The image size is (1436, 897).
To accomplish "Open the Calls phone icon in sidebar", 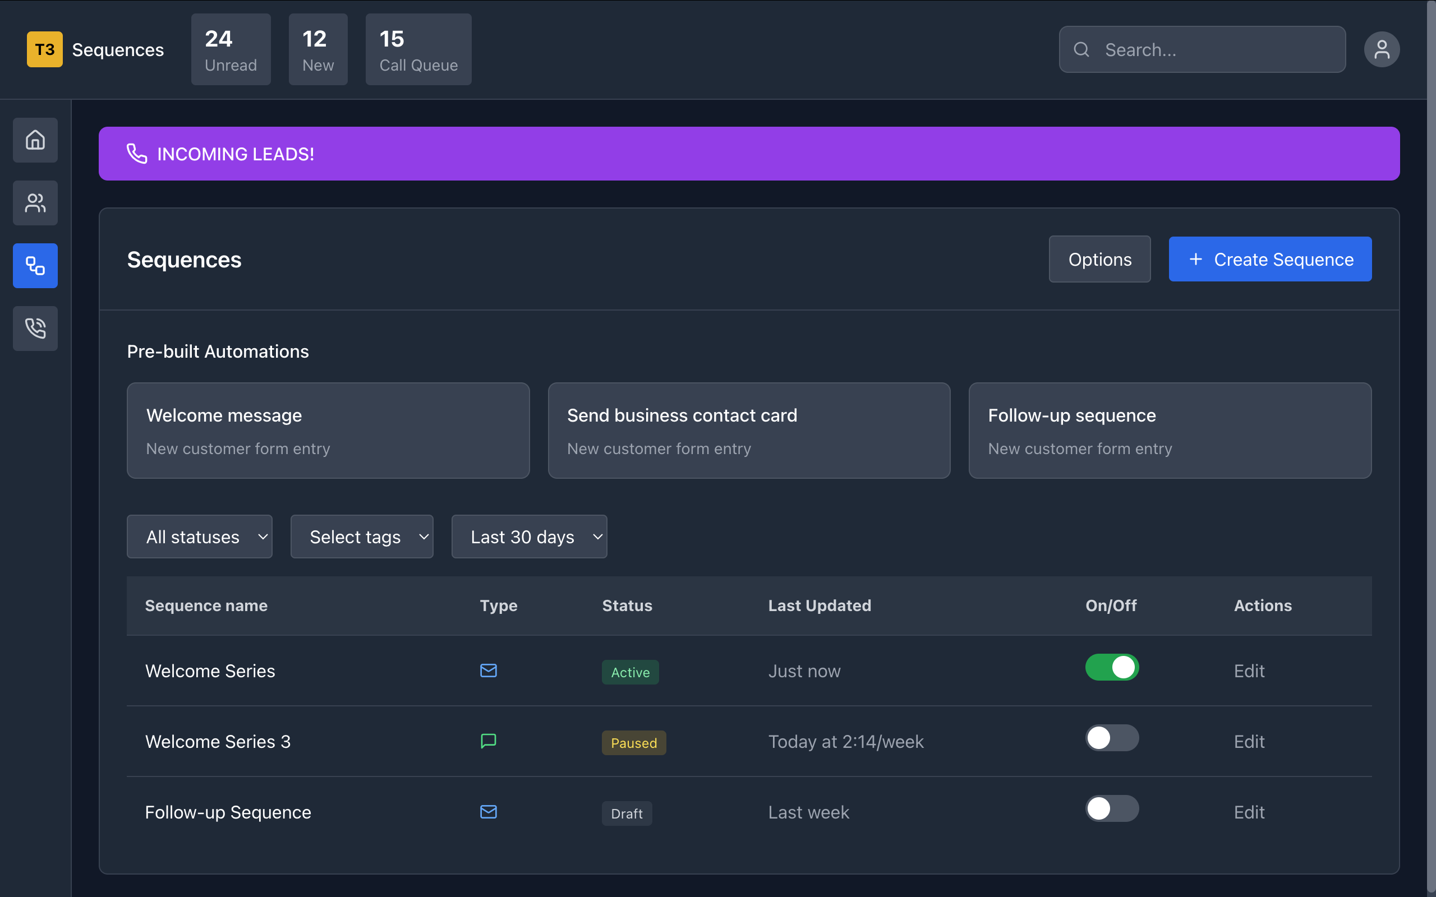I will [x=35, y=328].
